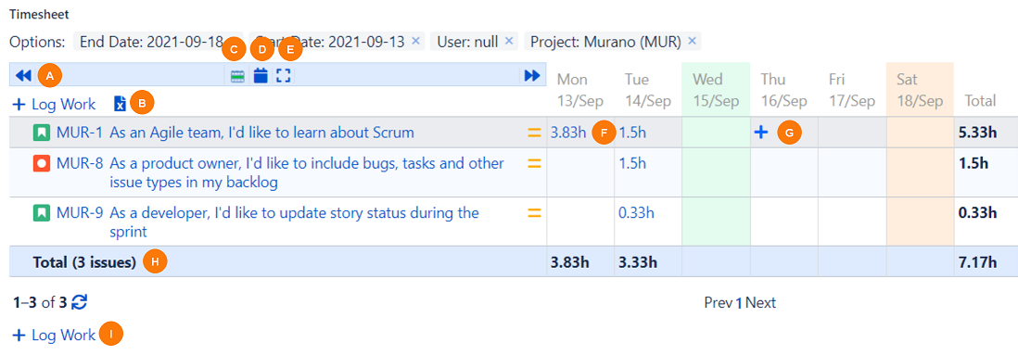The width and height of the screenshot is (1018, 355).
Task: Click the MUR-1 medium priority icon
Action: click(x=534, y=133)
